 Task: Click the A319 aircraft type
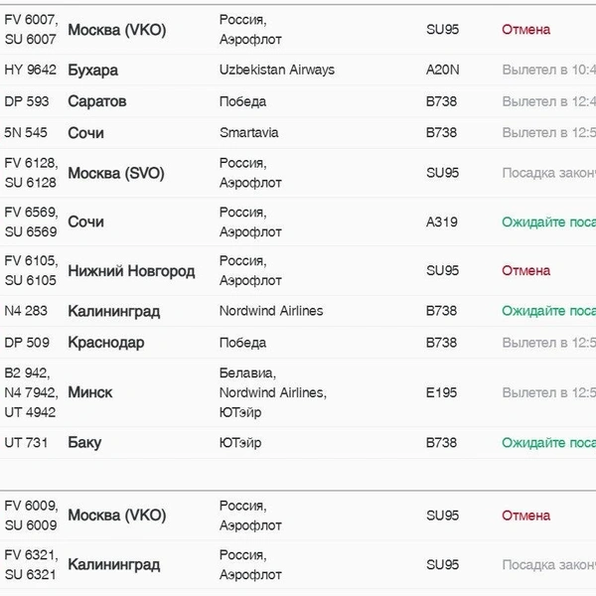(441, 222)
